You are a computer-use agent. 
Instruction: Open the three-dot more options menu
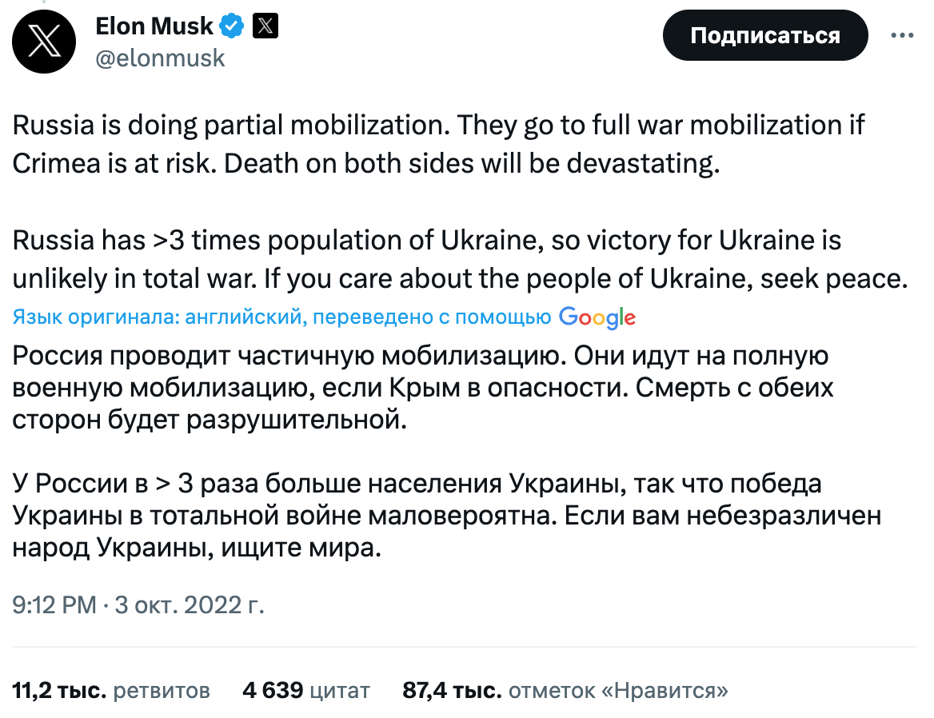(x=903, y=35)
